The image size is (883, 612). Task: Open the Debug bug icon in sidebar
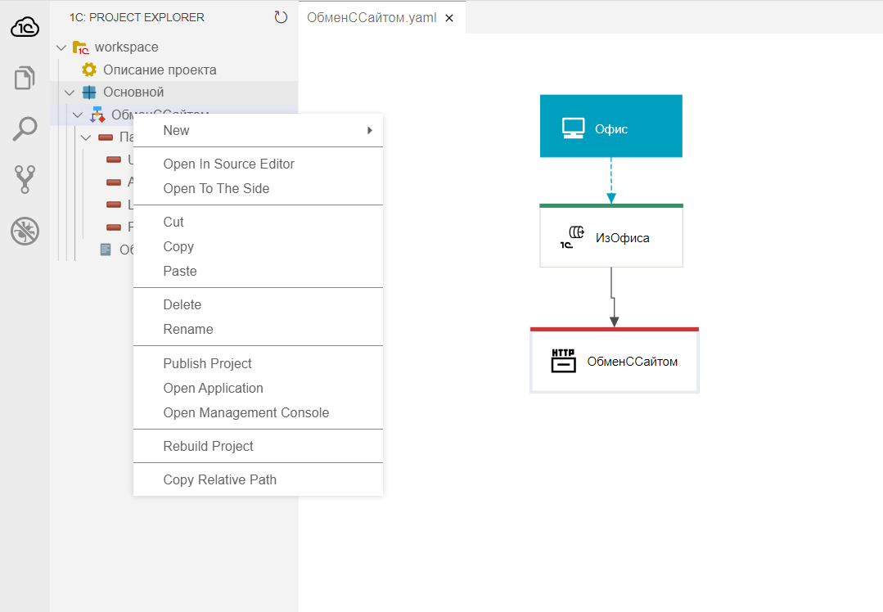(x=25, y=232)
